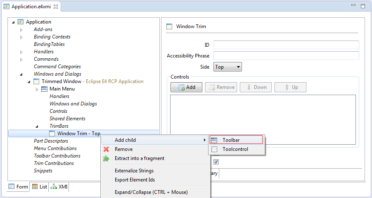This screenshot has height=198, width=372.
Task: Select Trim Contributions in the tree
Action: tap(54, 163)
